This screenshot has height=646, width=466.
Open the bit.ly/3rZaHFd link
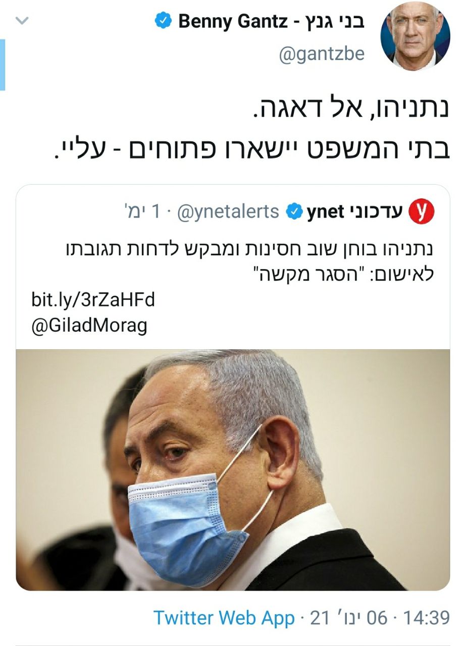93,300
